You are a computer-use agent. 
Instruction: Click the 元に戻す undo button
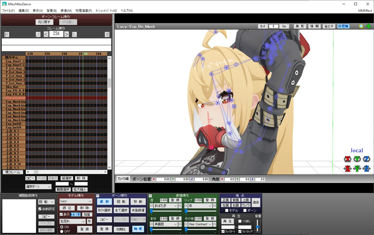[44, 22]
